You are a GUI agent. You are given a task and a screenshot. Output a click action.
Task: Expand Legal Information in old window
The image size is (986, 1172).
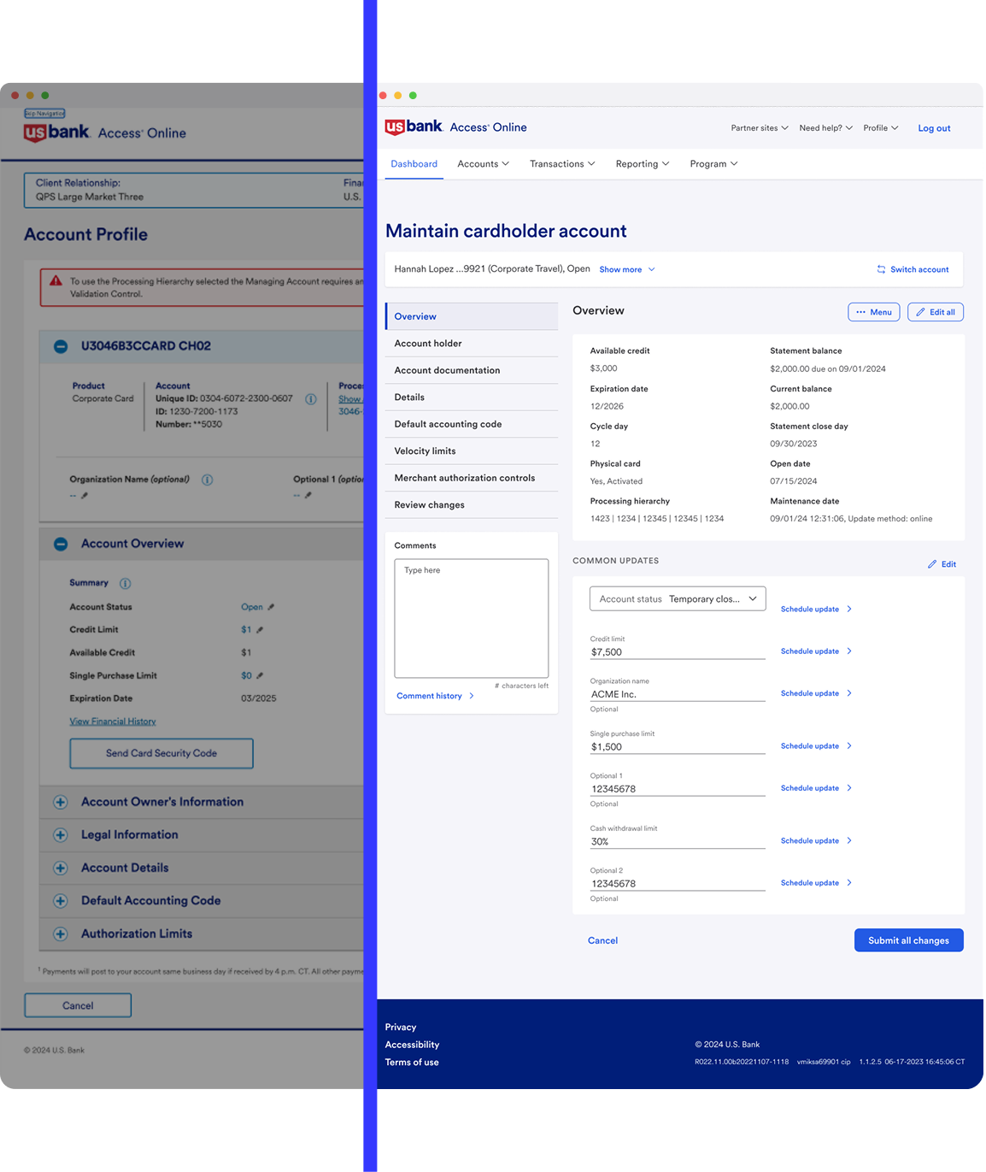pos(61,835)
